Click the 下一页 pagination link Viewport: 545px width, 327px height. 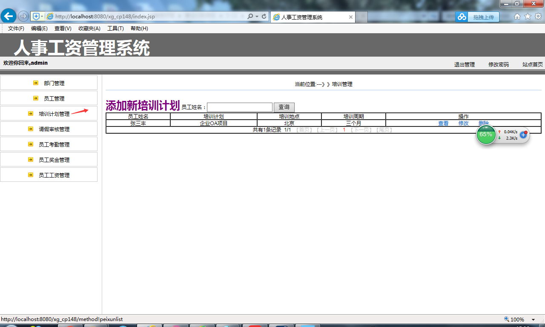point(361,130)
